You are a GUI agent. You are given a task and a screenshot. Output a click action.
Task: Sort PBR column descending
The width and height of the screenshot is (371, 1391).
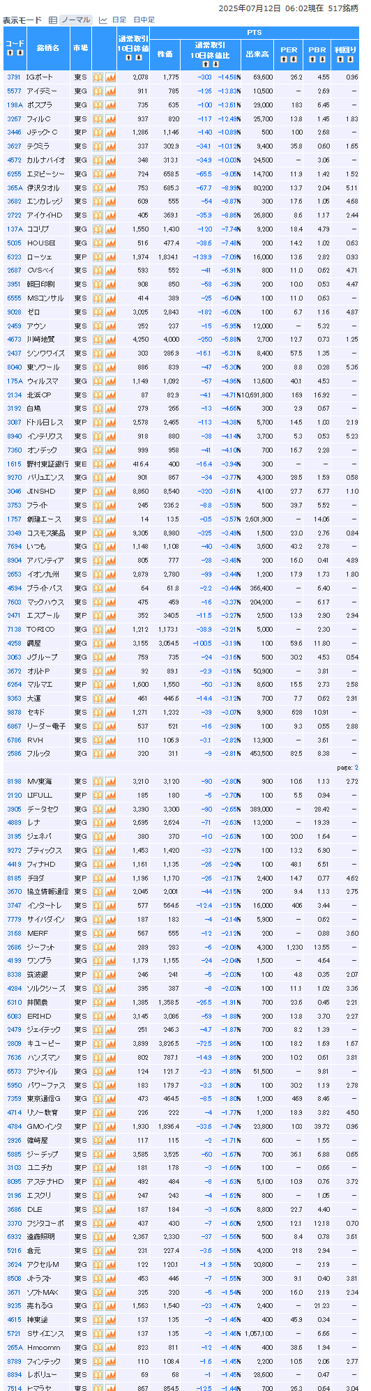click(321, 59)
